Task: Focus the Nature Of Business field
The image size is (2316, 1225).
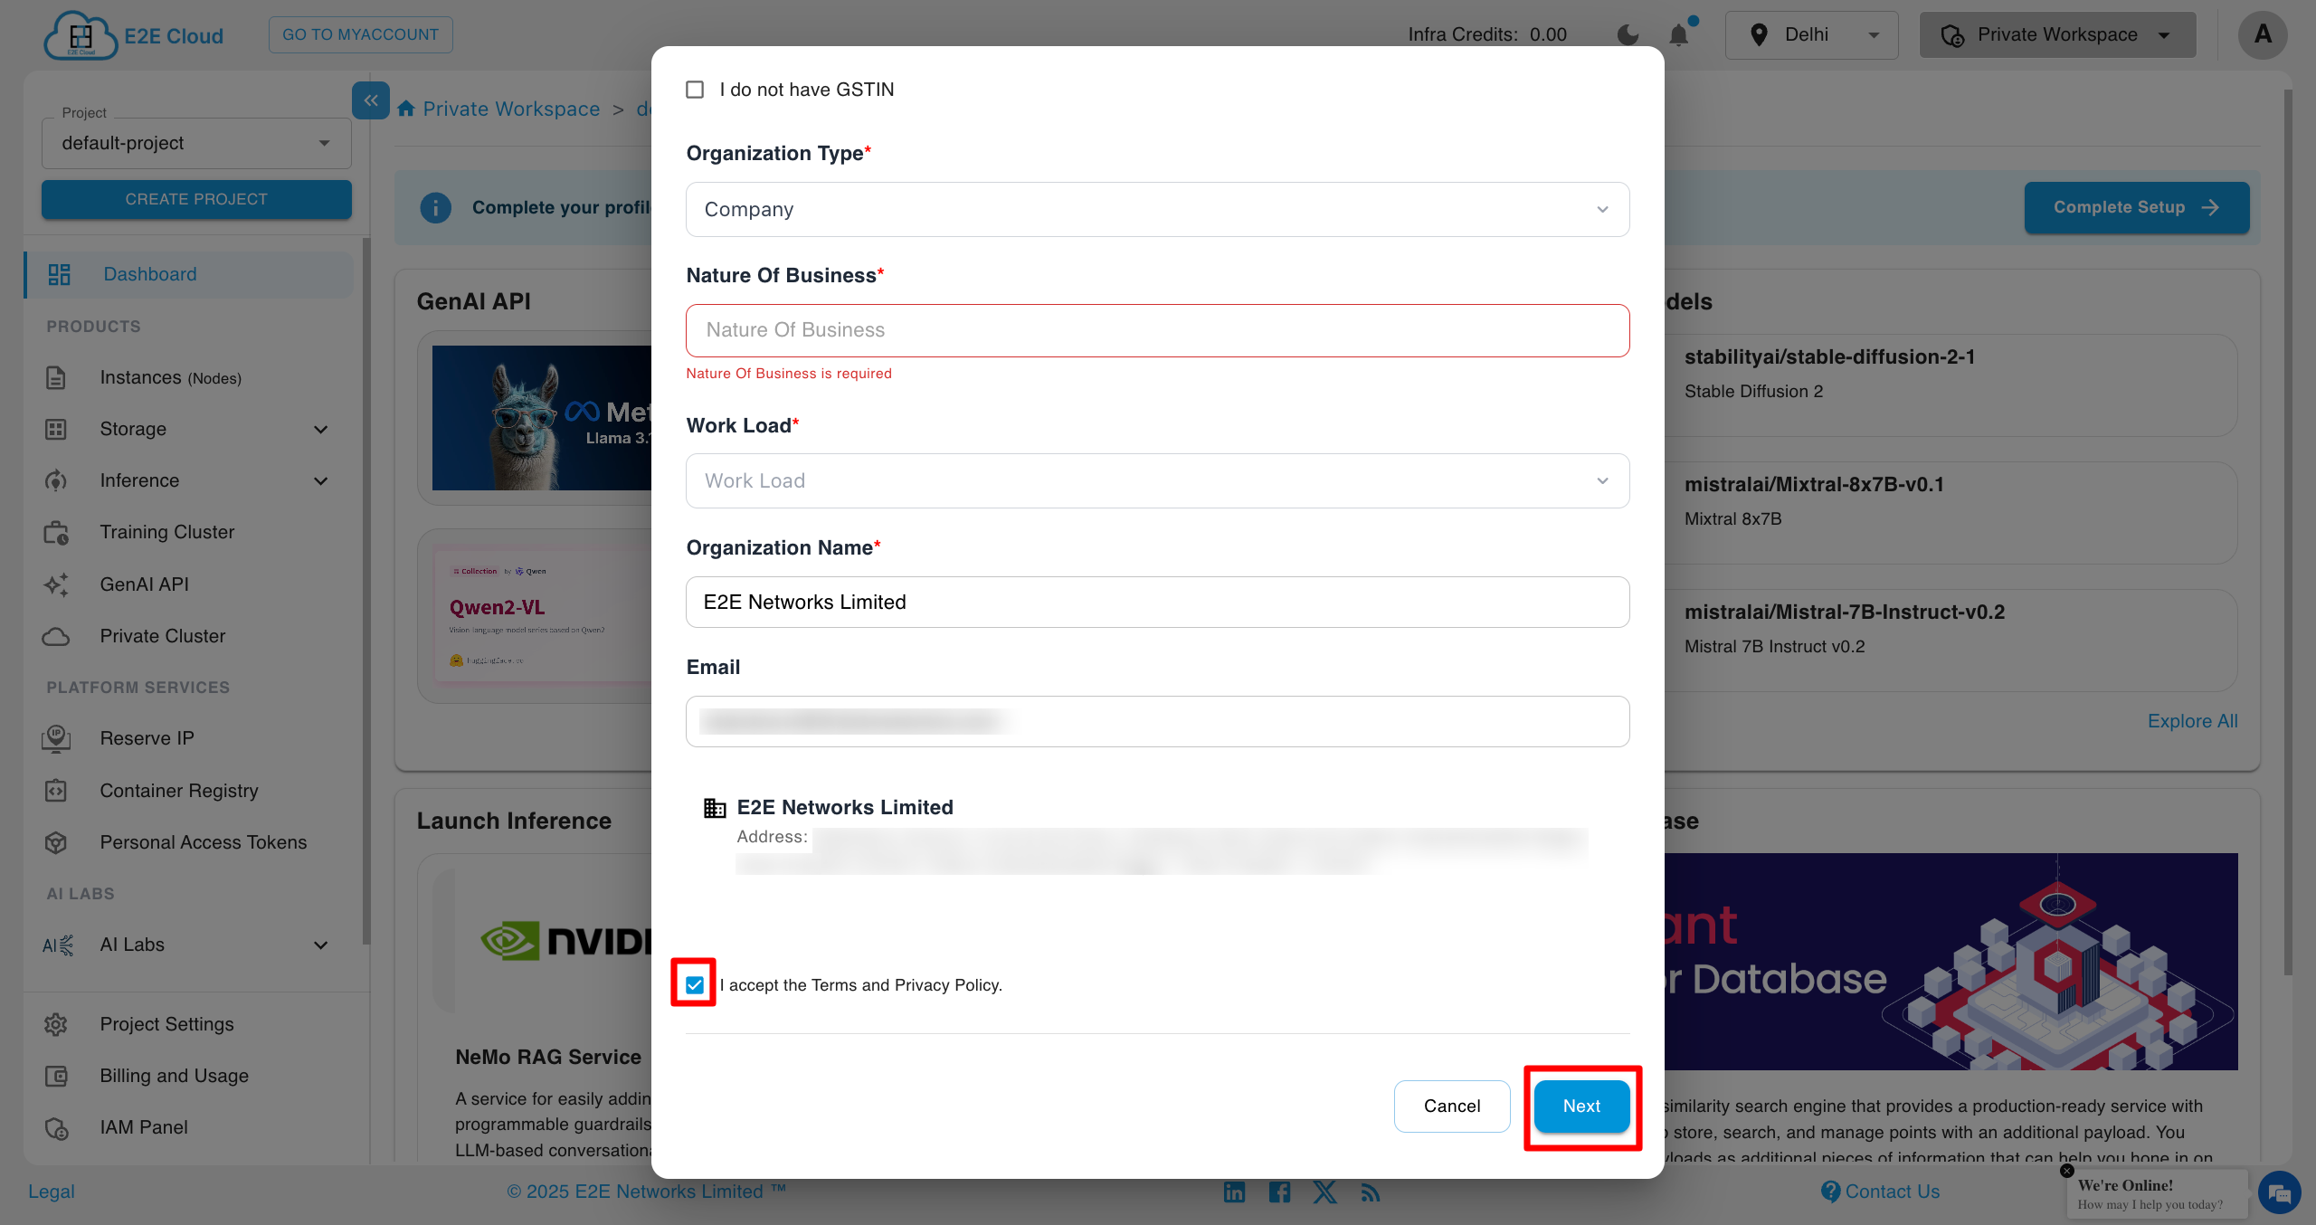Action: point(1158,330)
